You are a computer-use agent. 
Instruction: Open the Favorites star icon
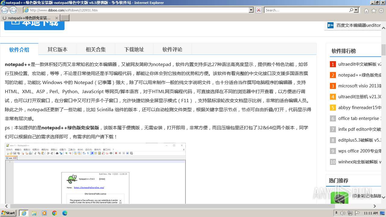tap(374, 10)
